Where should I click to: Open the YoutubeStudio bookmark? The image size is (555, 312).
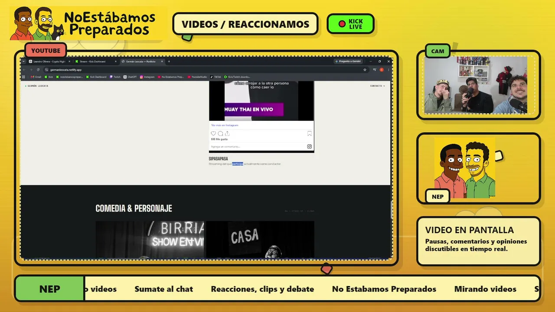197,77
